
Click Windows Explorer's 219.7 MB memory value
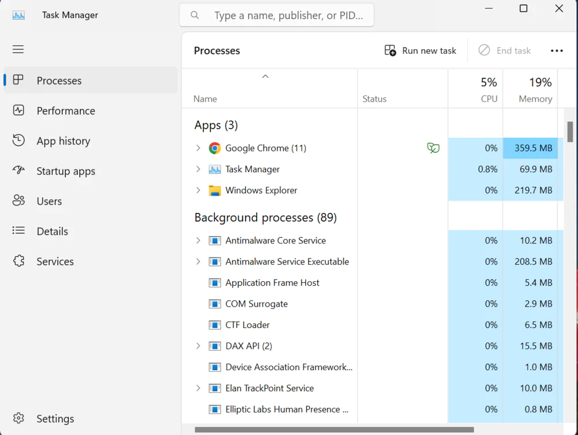coord(533,190)
